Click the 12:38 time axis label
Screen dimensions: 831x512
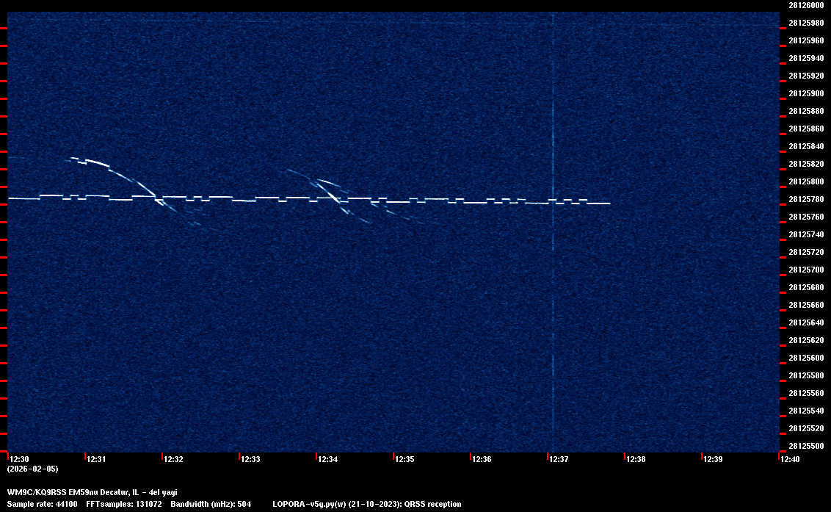(x=636, y=459)
